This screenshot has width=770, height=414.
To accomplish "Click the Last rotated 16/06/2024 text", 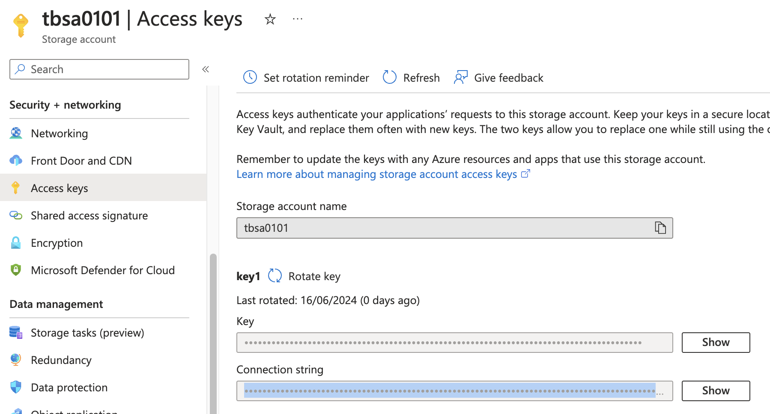I will coord(328,300).
